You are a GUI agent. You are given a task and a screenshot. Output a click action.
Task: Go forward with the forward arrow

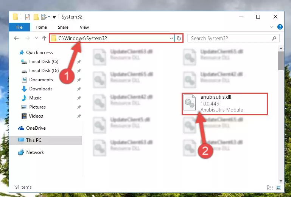[28, 38]
